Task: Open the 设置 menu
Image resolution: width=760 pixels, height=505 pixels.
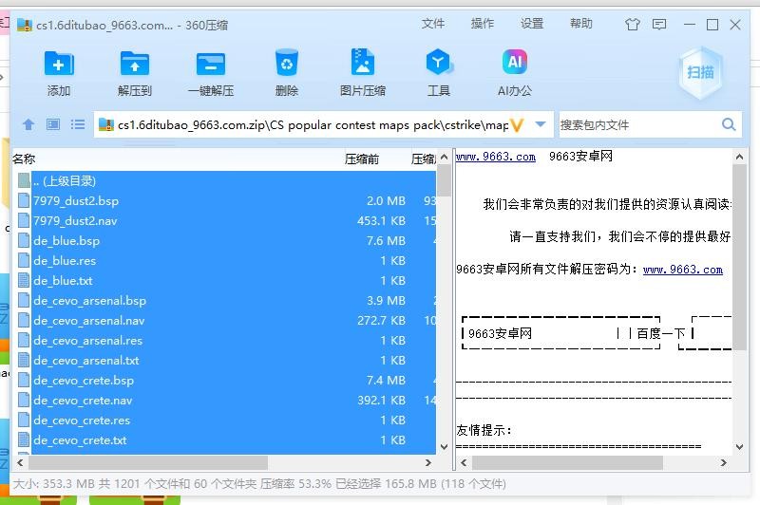Action: point(532,24)
